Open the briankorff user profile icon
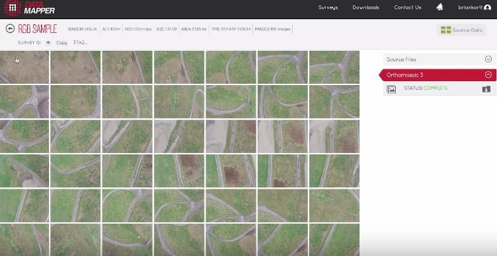The width and height of the screenshot is (497, 256). pos(488,8)
